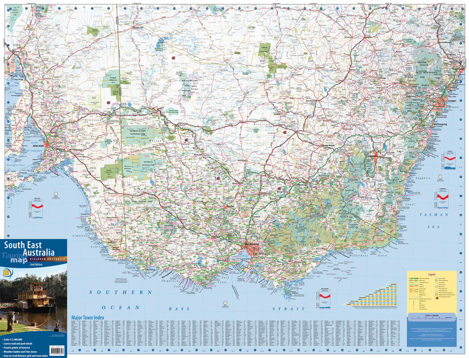Select the DISCOVER AUSTRALIA banner

[48, 258]
